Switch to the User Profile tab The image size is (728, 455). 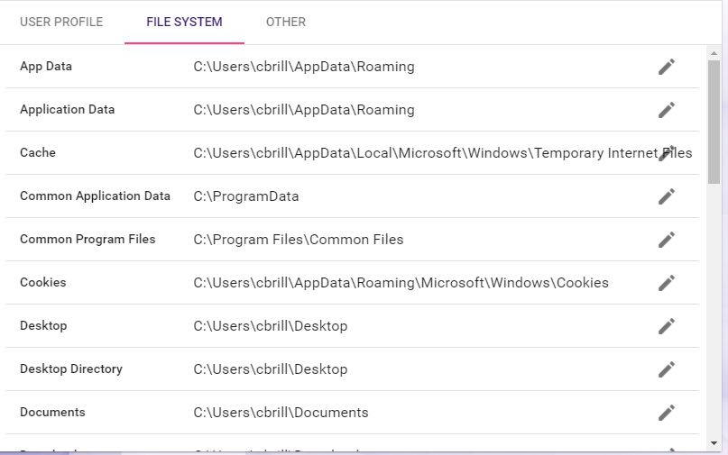[61, 23]
